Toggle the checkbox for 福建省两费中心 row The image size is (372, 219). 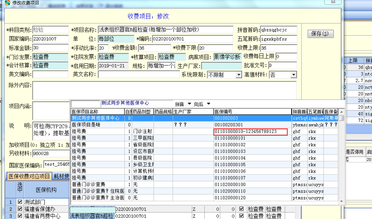pos(20,216)
